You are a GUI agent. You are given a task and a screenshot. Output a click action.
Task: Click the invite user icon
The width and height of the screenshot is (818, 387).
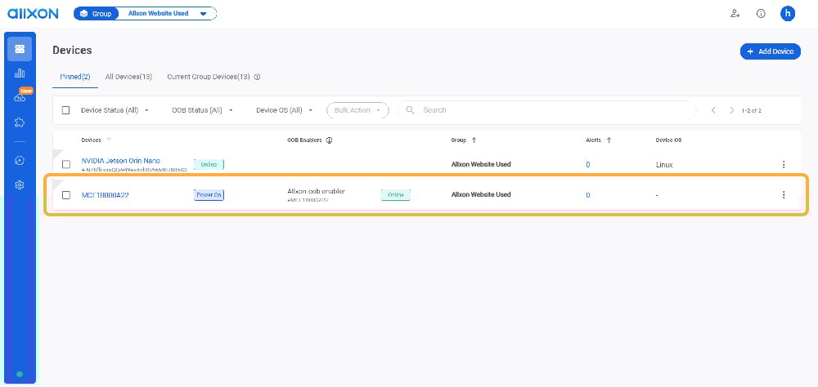(x=735, y=14)
